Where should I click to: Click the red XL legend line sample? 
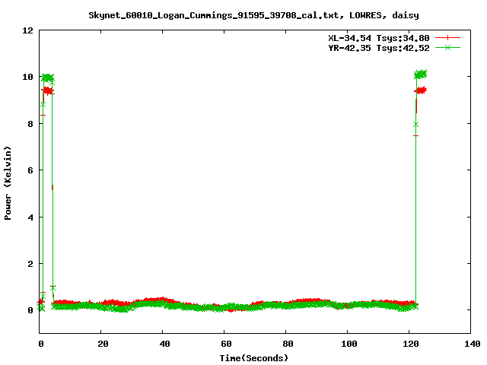click(447, 38)
